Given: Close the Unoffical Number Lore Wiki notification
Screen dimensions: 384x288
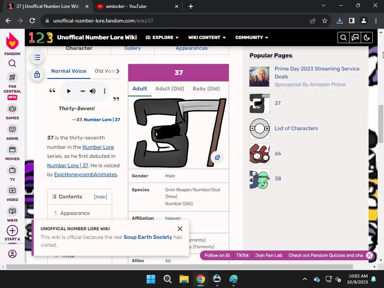Looking at the screenshot, I should (180, 229).
